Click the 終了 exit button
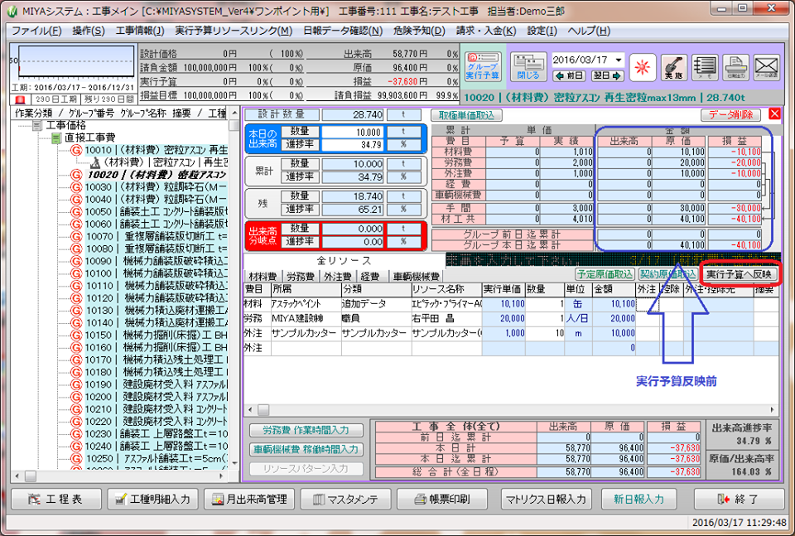This screenshot has height=536, width=795. coord(738,499)
